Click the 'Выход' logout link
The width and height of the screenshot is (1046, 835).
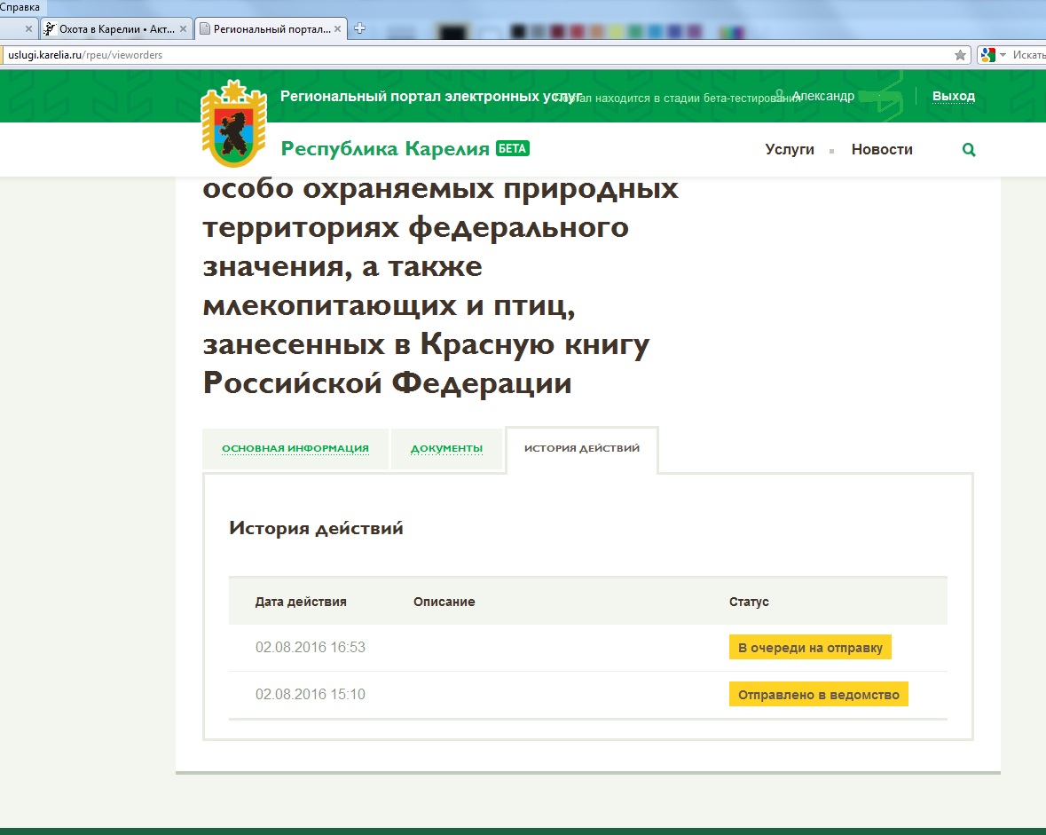(953, 96)
